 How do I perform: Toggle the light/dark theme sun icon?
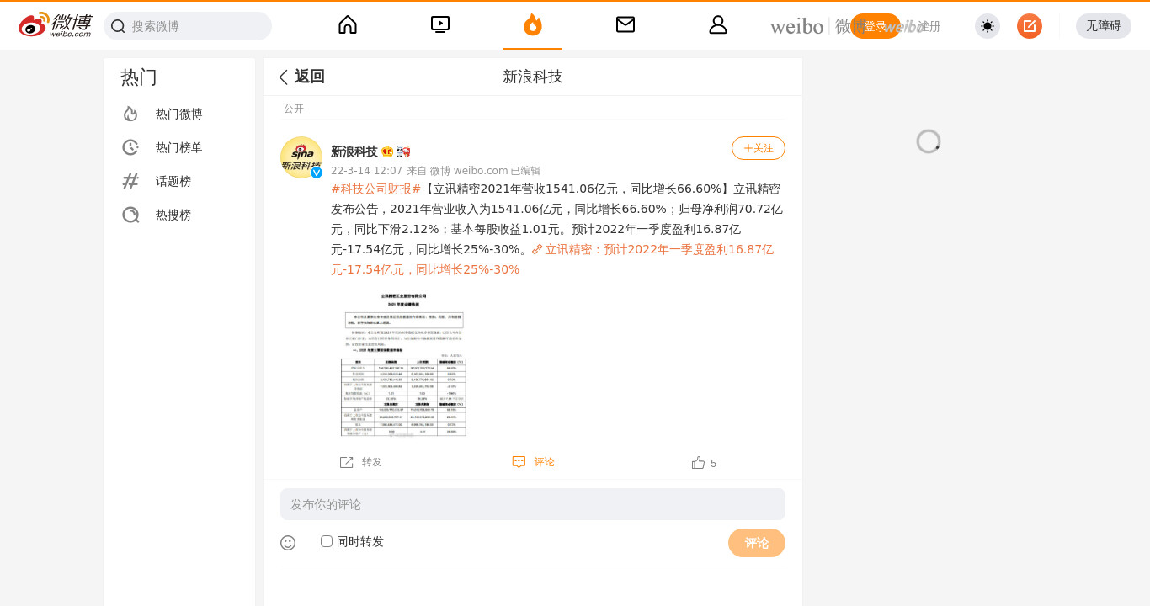988,26
